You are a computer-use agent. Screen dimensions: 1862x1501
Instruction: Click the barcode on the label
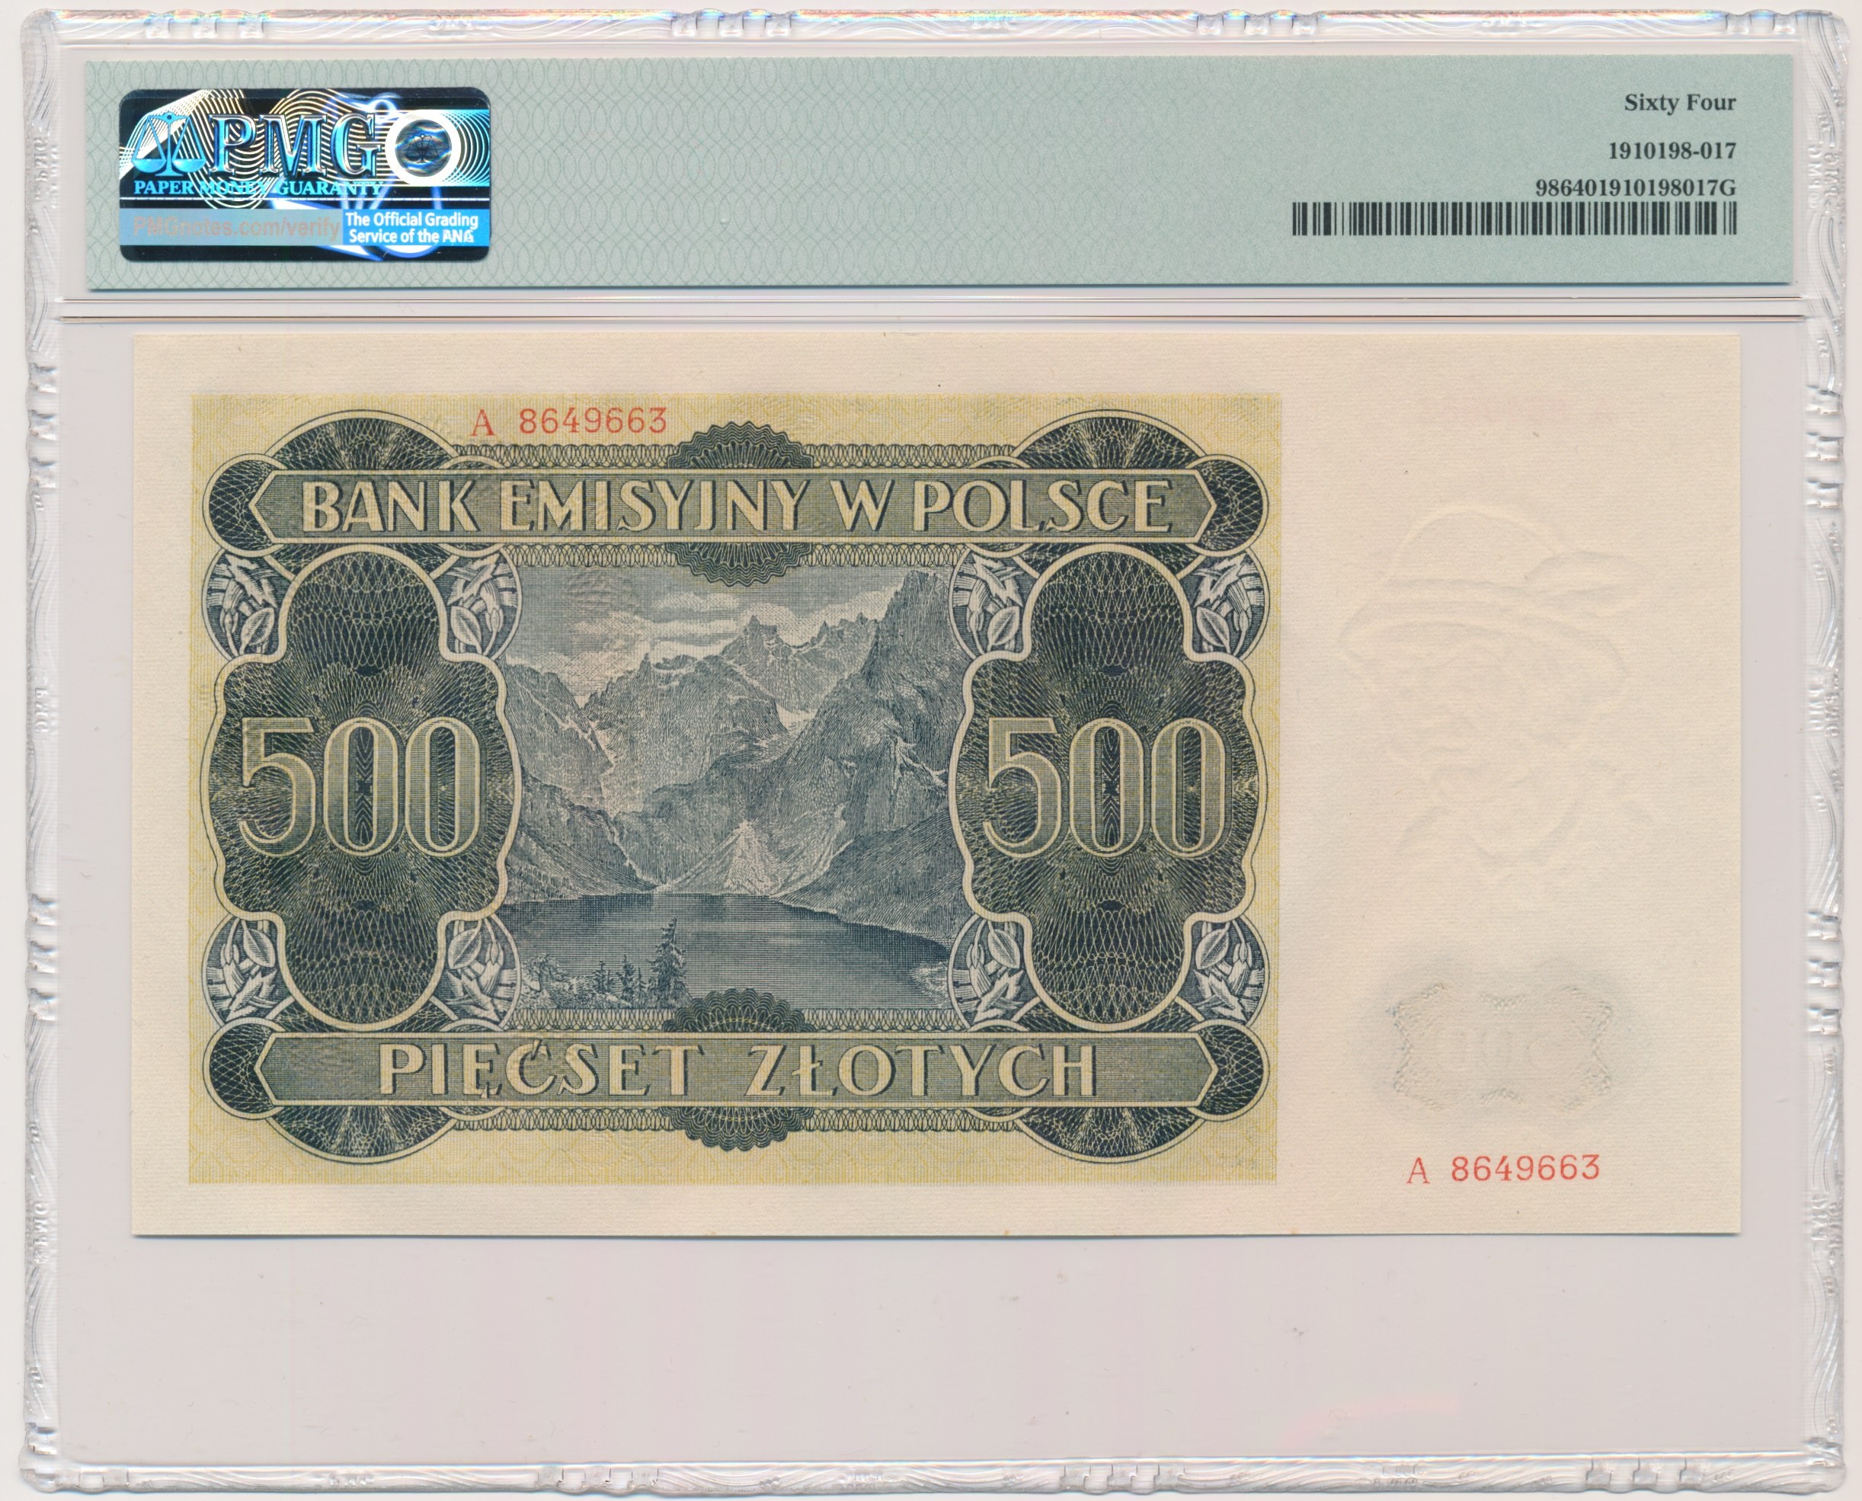point(1514,219)
